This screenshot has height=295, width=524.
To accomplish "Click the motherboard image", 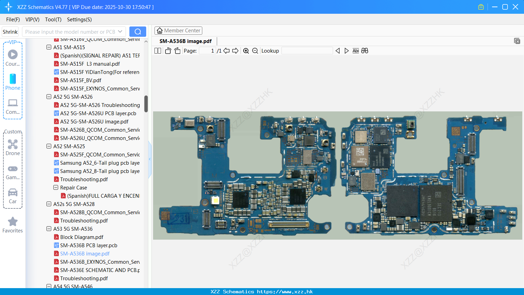I will click(x=338, y=175).
